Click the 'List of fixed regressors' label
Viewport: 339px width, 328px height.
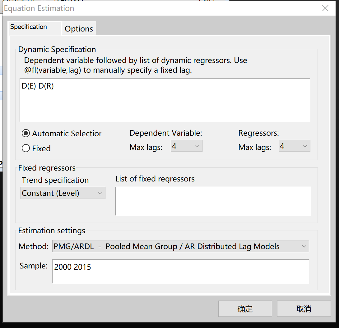(155, 179)
